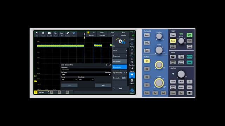Screen dimensions: 225x126
Task: Click the File Name input field
Action: pyautogui.click(x=85, y=75)
